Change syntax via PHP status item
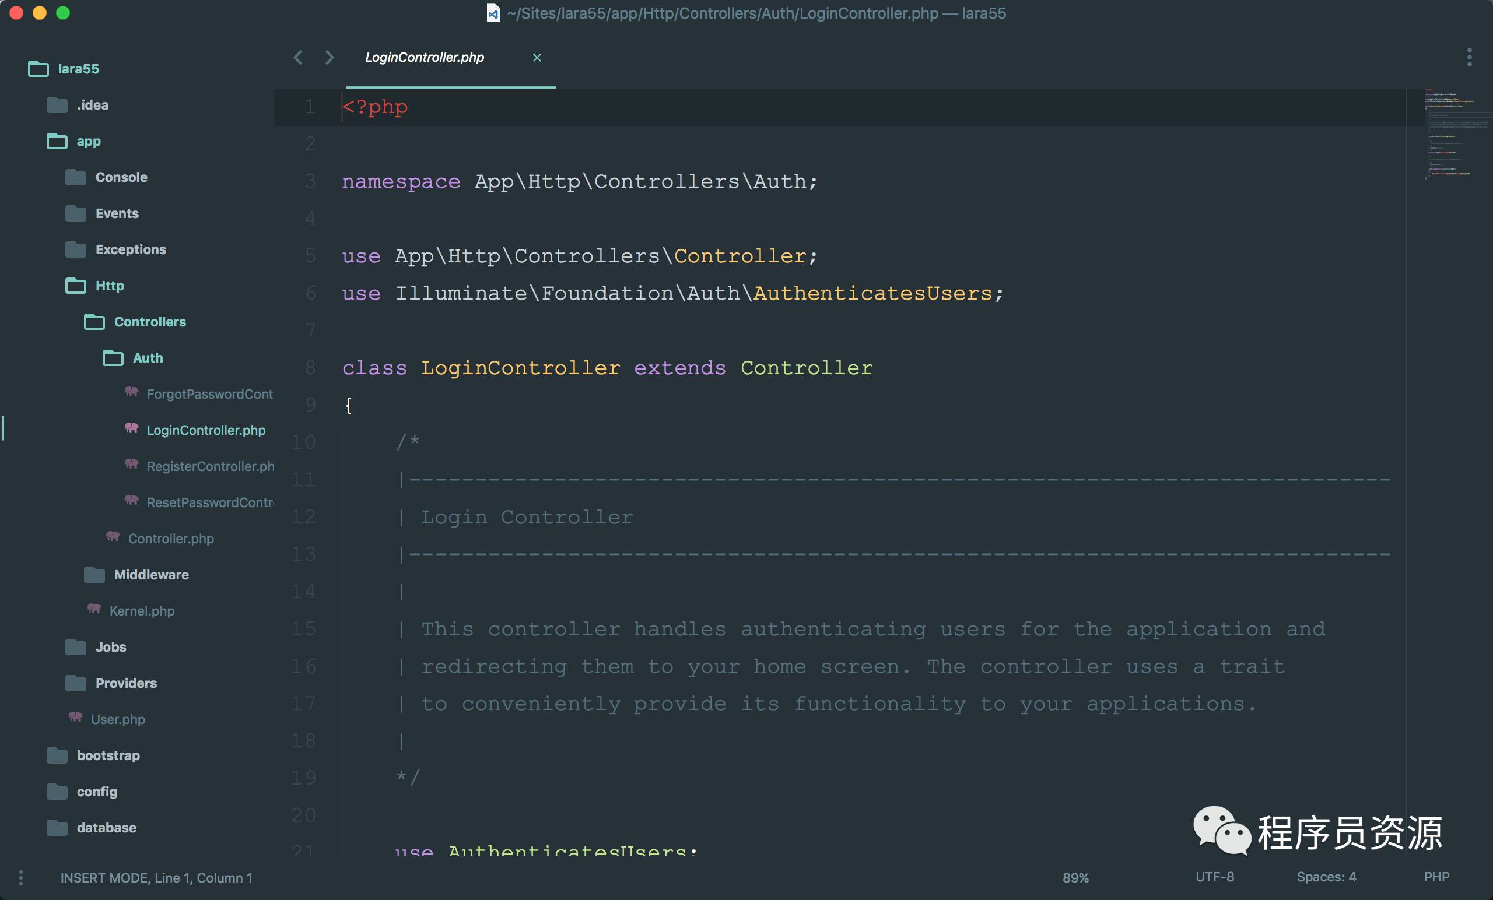The height and width of the screenshot is (900, 1493). coord(1436,877)
